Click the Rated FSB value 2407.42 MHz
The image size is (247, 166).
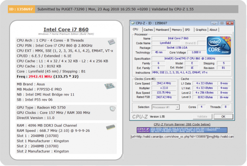point(164,97)
